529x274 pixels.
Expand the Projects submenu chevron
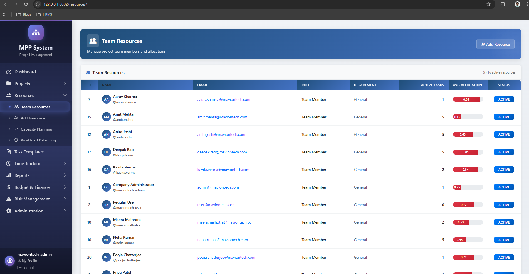point(65,84)
